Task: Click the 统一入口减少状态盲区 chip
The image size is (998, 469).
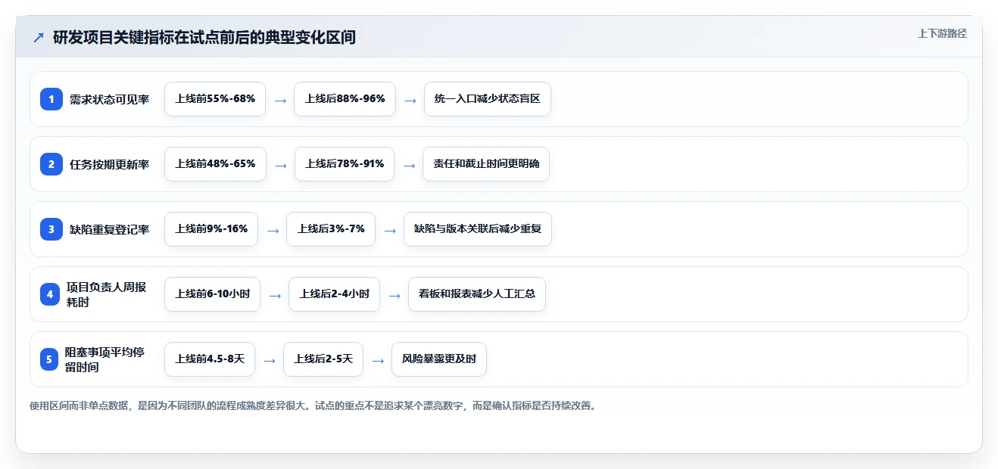Action: click(488, 99)
